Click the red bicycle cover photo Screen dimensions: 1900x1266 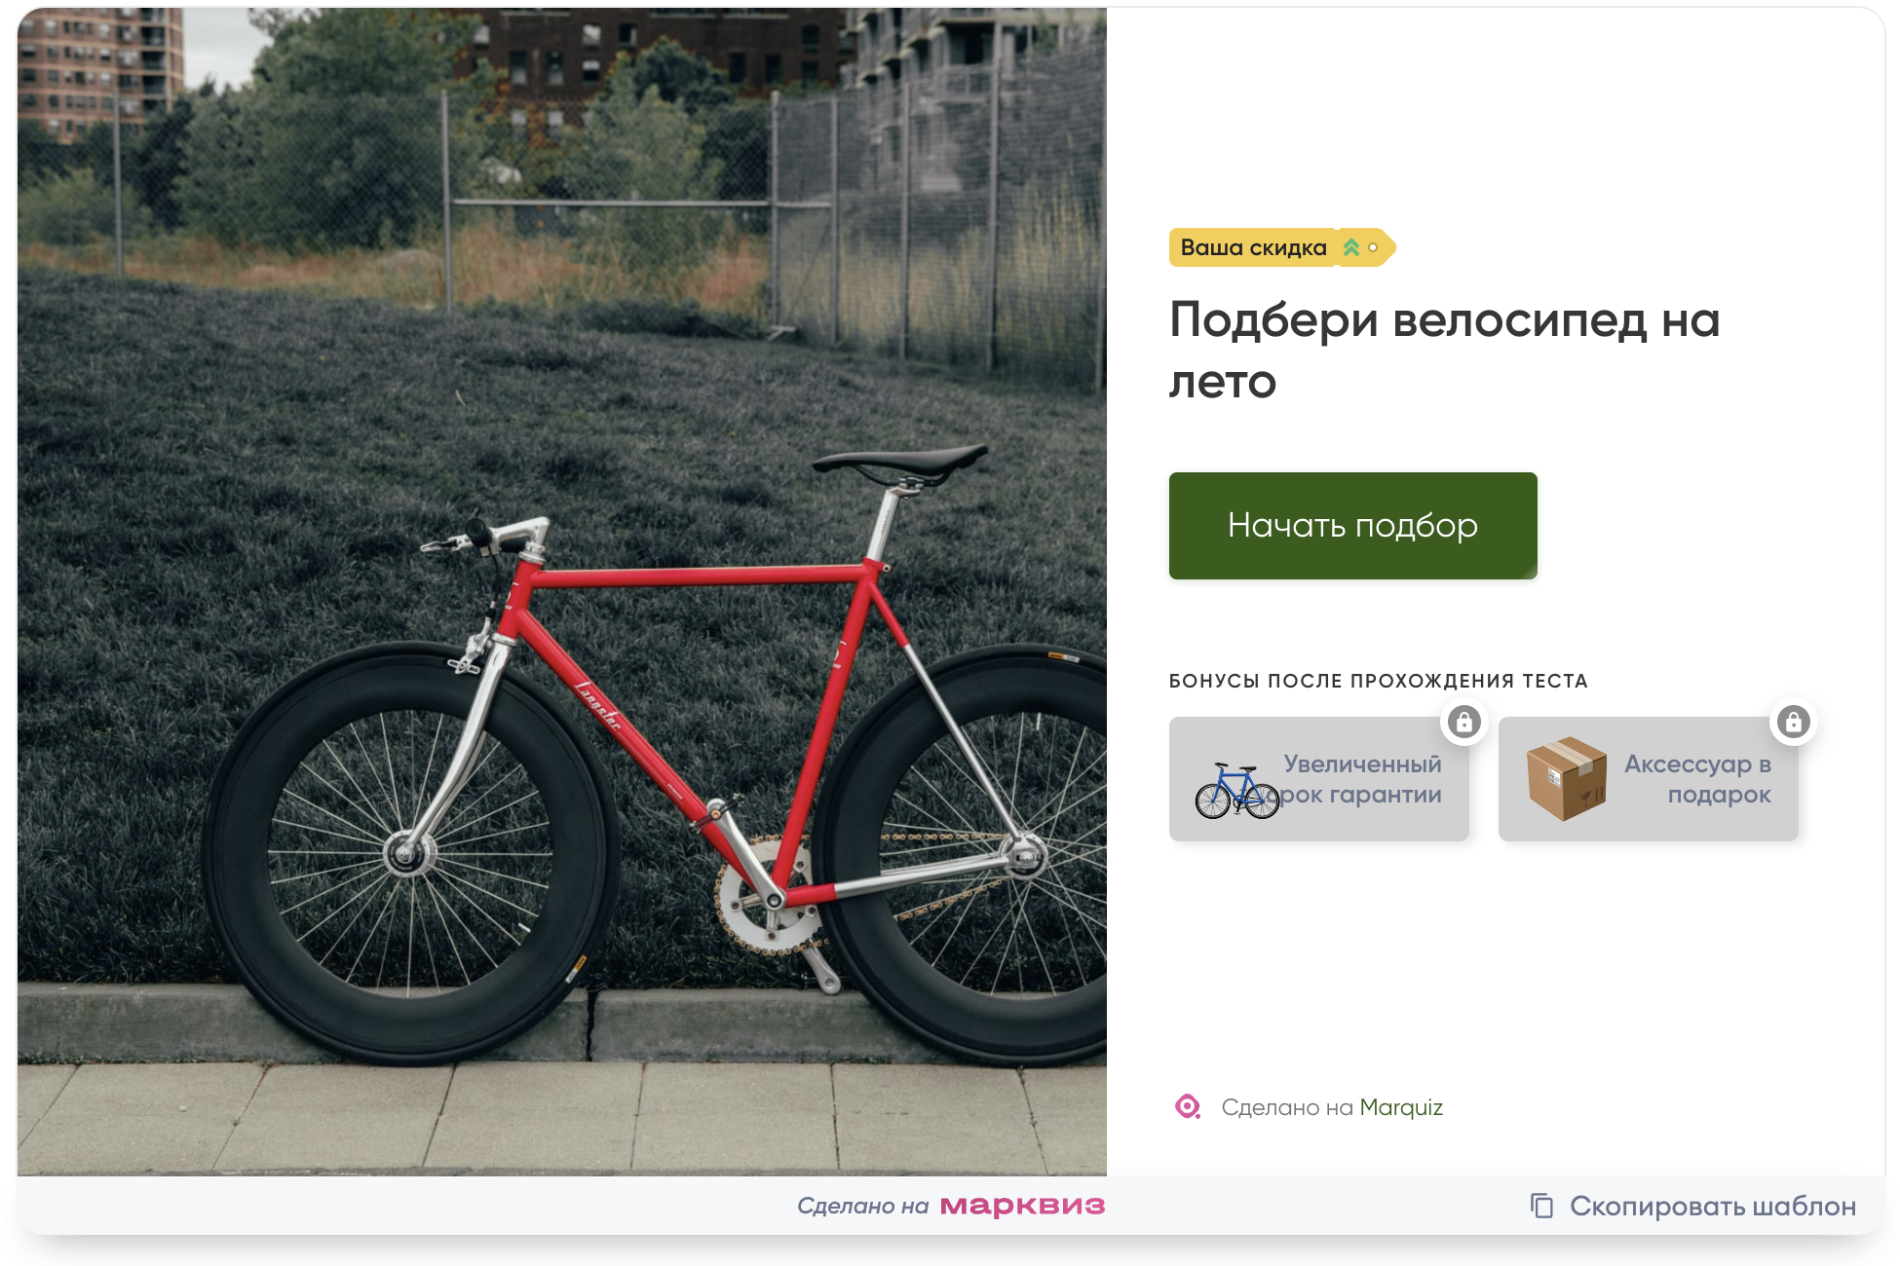click(562, 591)
